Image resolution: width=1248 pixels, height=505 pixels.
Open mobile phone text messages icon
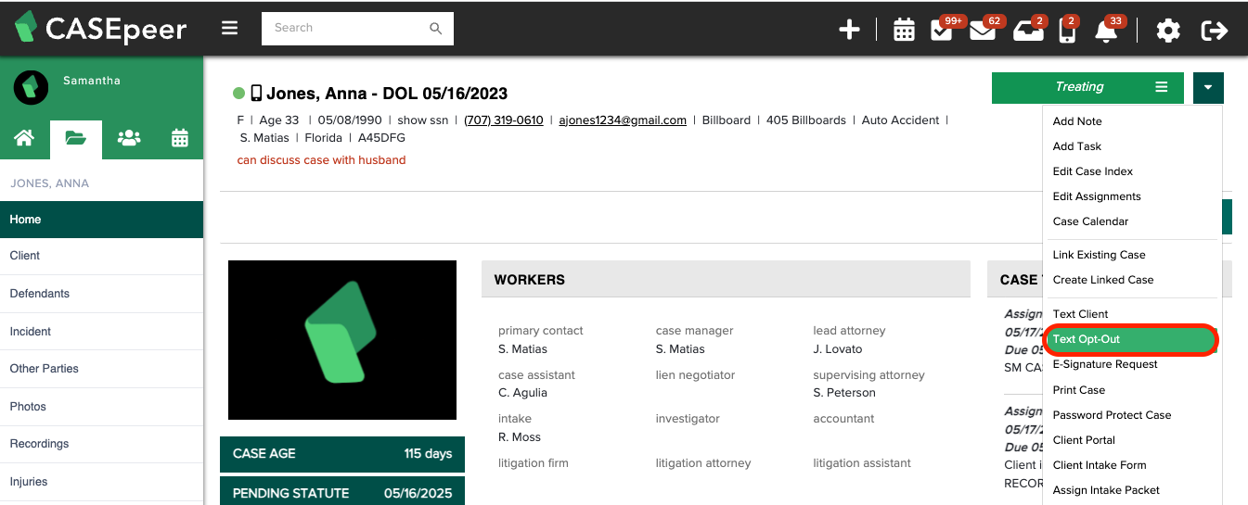click(1067, 31)
